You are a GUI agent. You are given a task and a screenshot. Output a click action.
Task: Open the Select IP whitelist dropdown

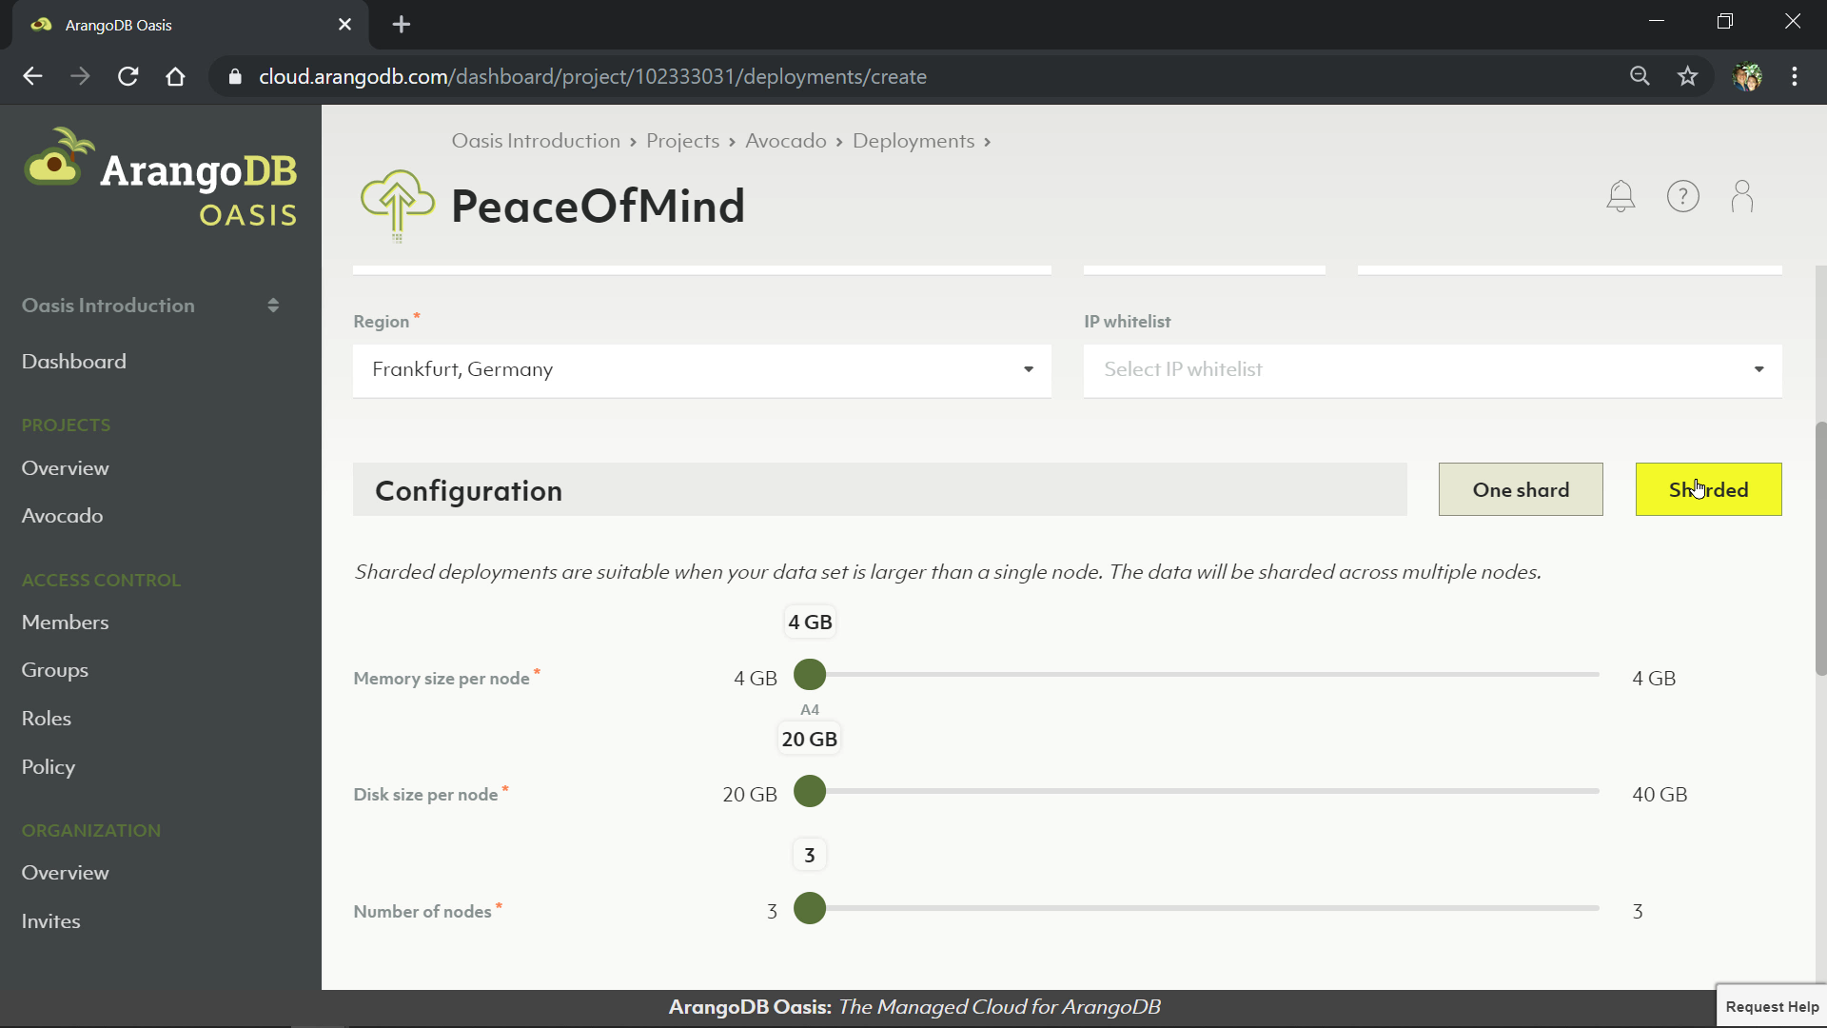(1432, 369)
